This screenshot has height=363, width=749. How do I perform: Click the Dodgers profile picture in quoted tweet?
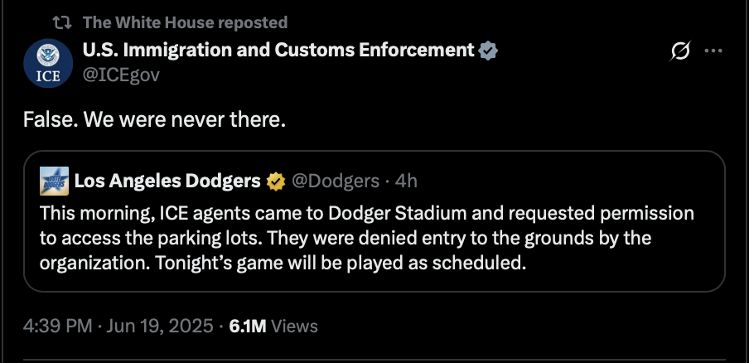click(54, 181)
